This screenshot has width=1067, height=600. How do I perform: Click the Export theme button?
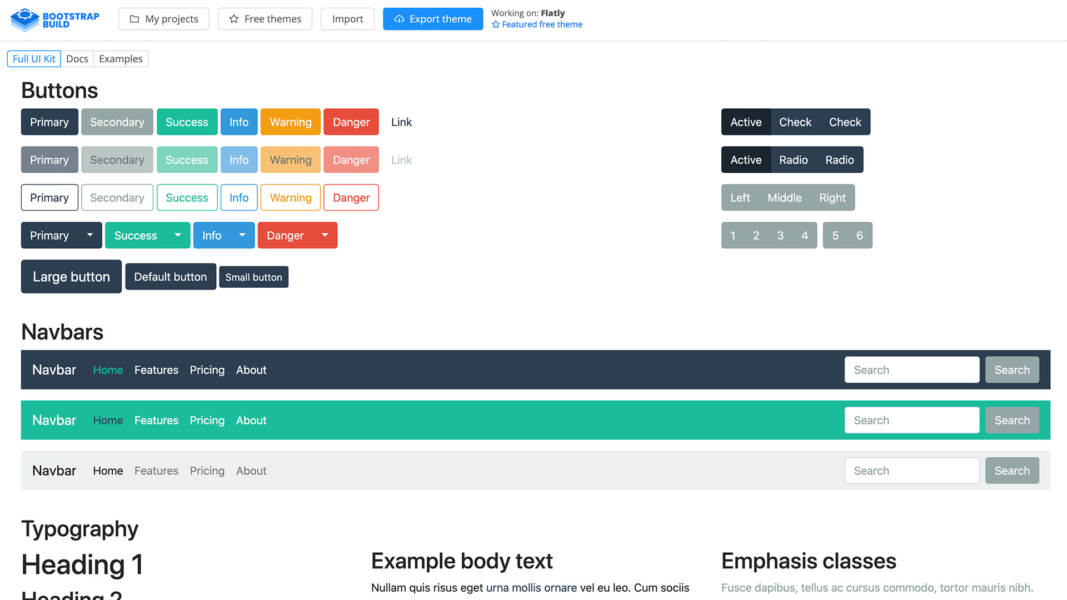pos(433,18)
